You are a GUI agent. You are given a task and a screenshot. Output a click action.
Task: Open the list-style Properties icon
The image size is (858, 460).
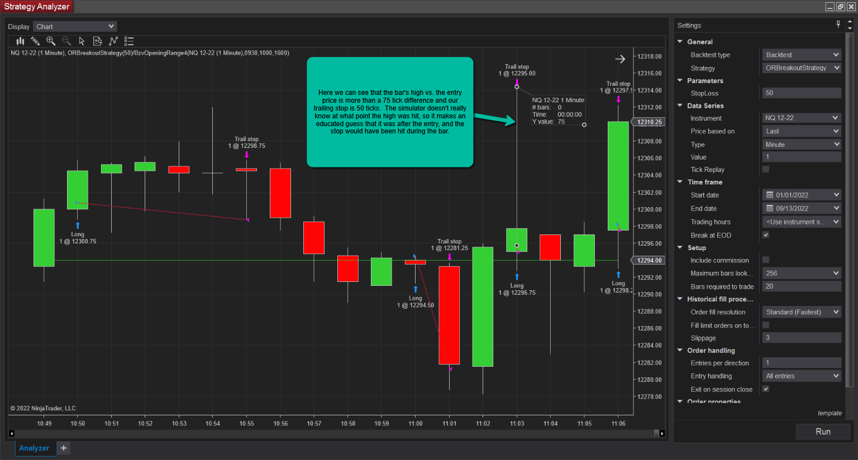(x=129, y=41)
